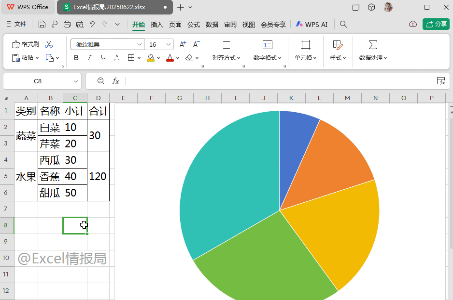Open WPS AI
The width and height of the screenshot is (453, 300).
pyautogui.click(x=311, y=25)
